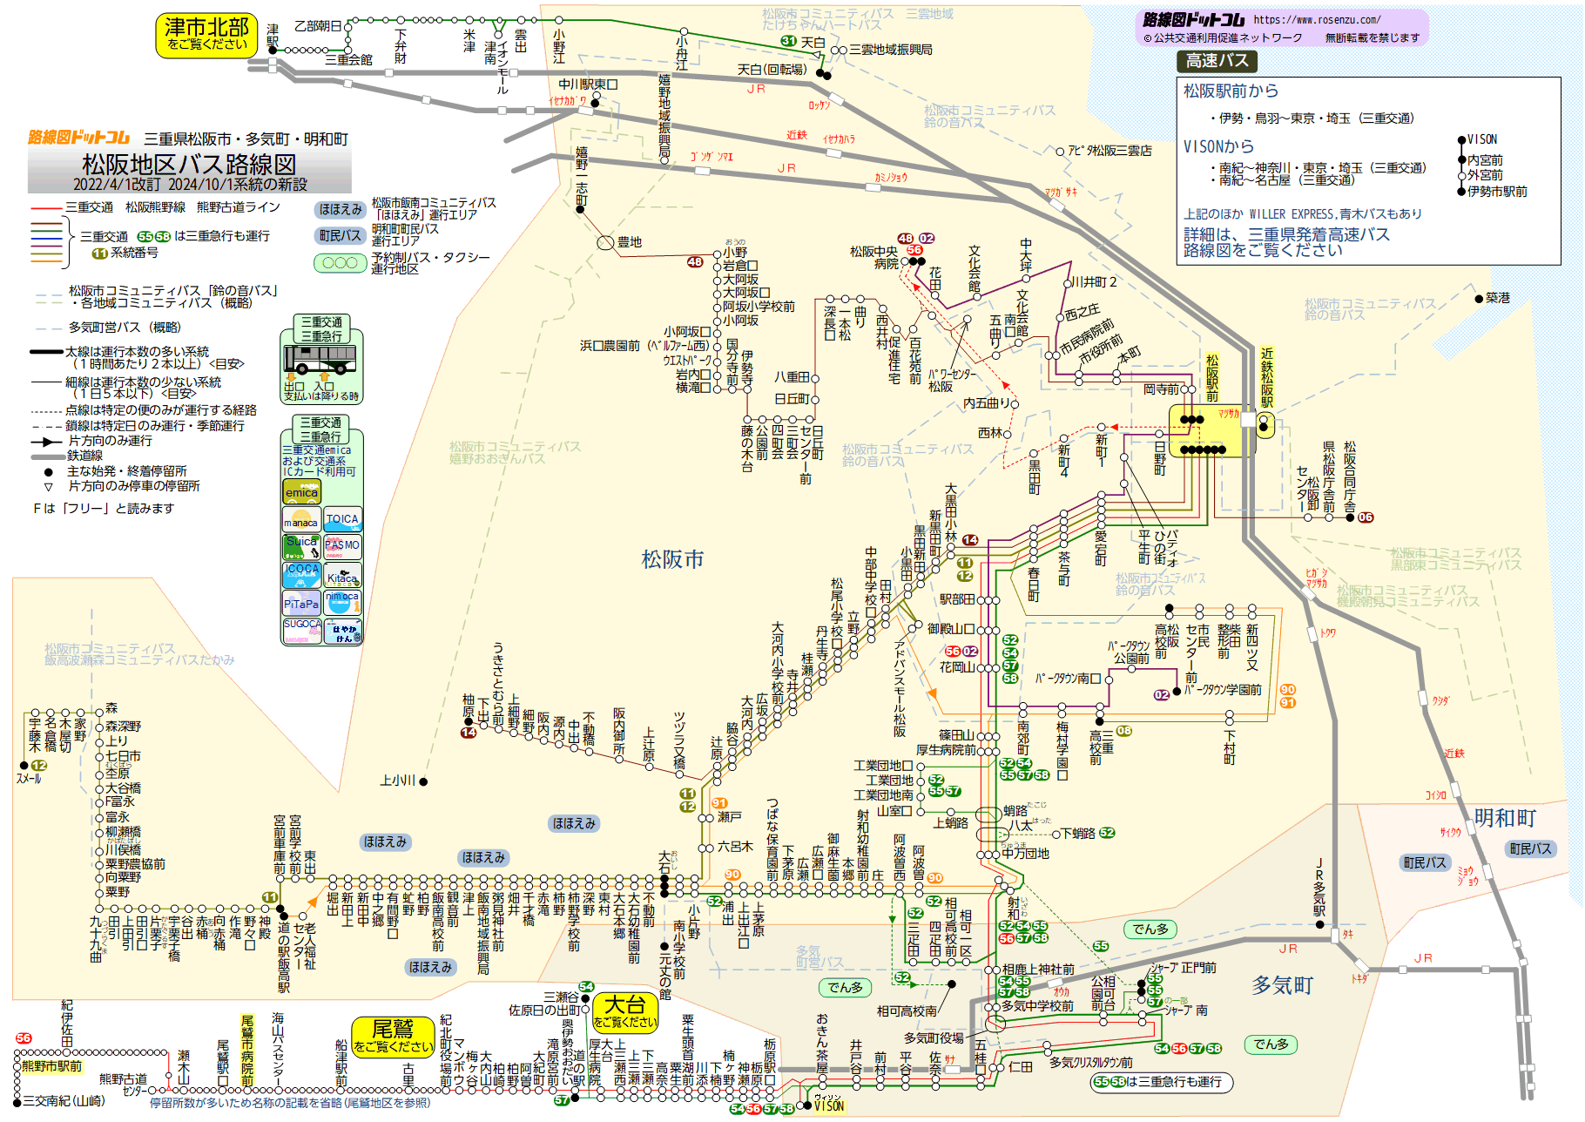Click the 近鉄松阪駅 label
This screenshot has width=1585, height=1122.
(x=1267, y=377)
